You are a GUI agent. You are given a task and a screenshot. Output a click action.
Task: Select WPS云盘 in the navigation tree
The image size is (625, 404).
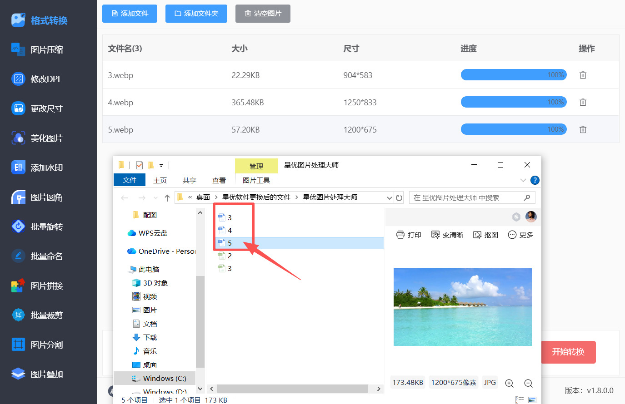[148, 233]
